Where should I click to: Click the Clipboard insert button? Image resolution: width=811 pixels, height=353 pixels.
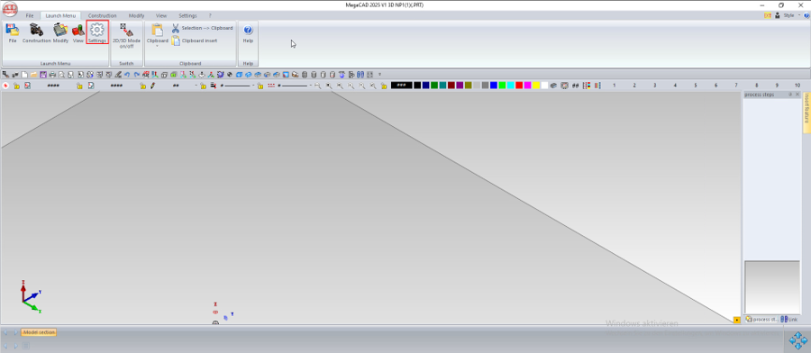pos(195,41)
